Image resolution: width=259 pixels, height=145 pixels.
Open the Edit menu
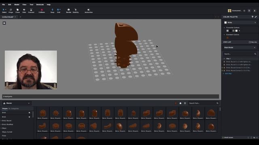(x=10, y=4)
